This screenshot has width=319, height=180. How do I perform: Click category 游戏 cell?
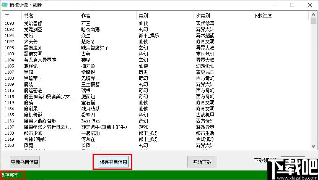(143, 127)
